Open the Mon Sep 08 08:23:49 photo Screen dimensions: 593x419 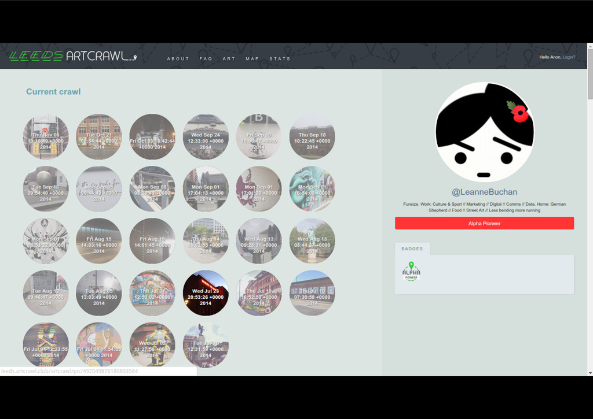(152, 189)
